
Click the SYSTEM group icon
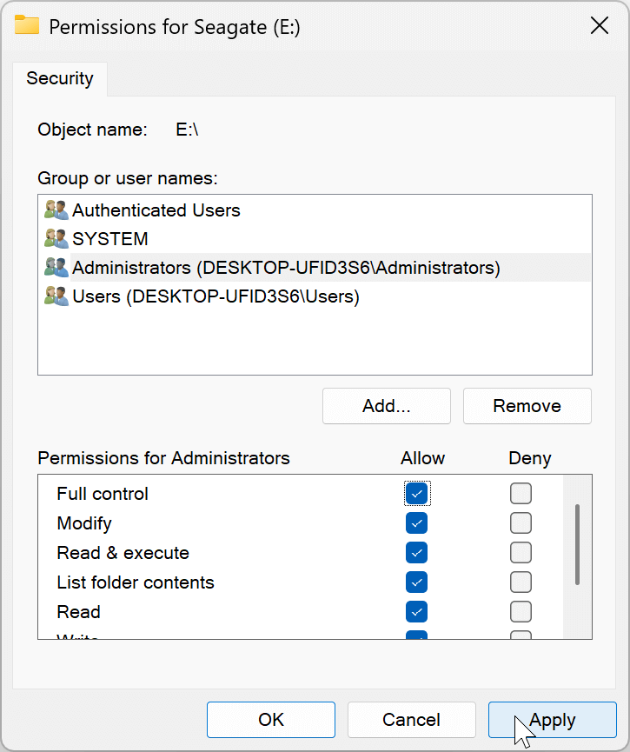[56, 239]
